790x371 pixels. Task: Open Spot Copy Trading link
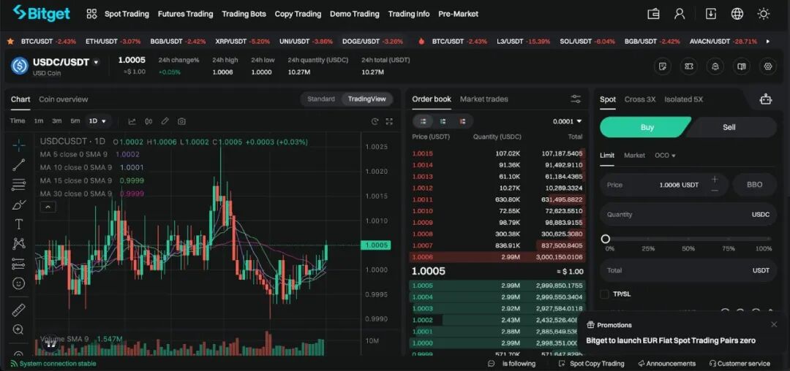592,364
